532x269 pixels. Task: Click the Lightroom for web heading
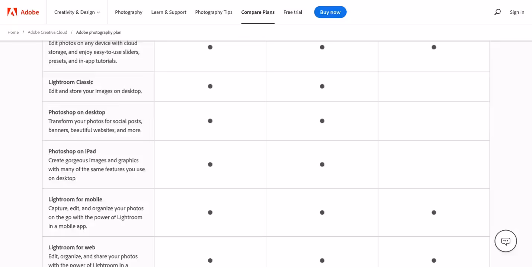pyautogui.click(x=72, y=247)
